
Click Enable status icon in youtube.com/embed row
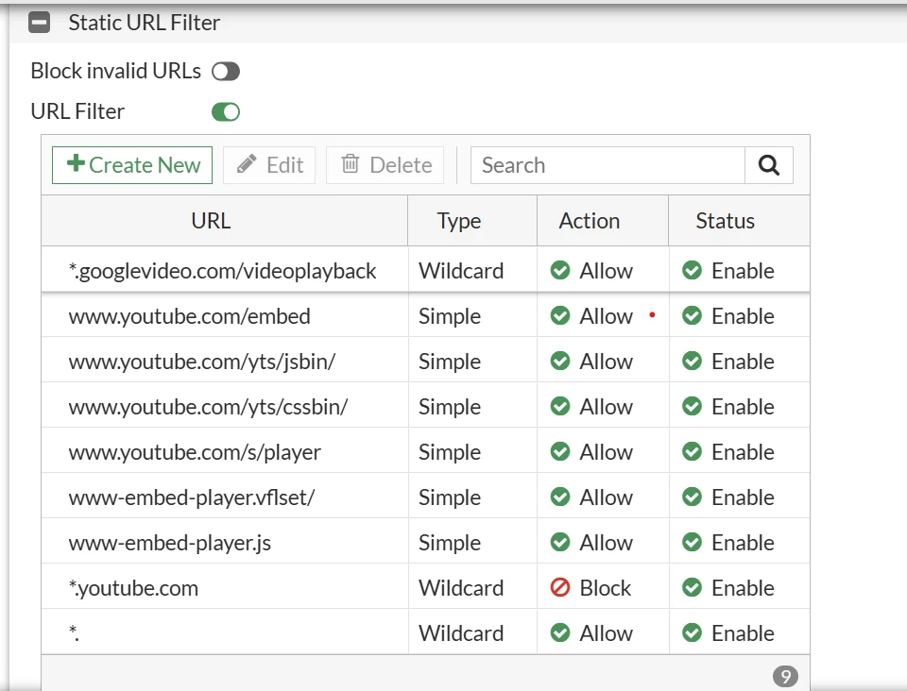pos(692,315)
